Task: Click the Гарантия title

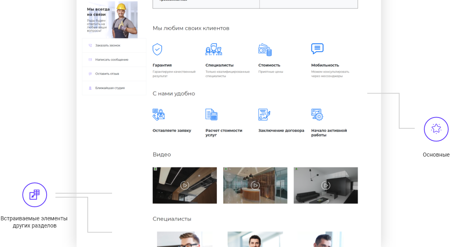Action: (x=162, y=65)
